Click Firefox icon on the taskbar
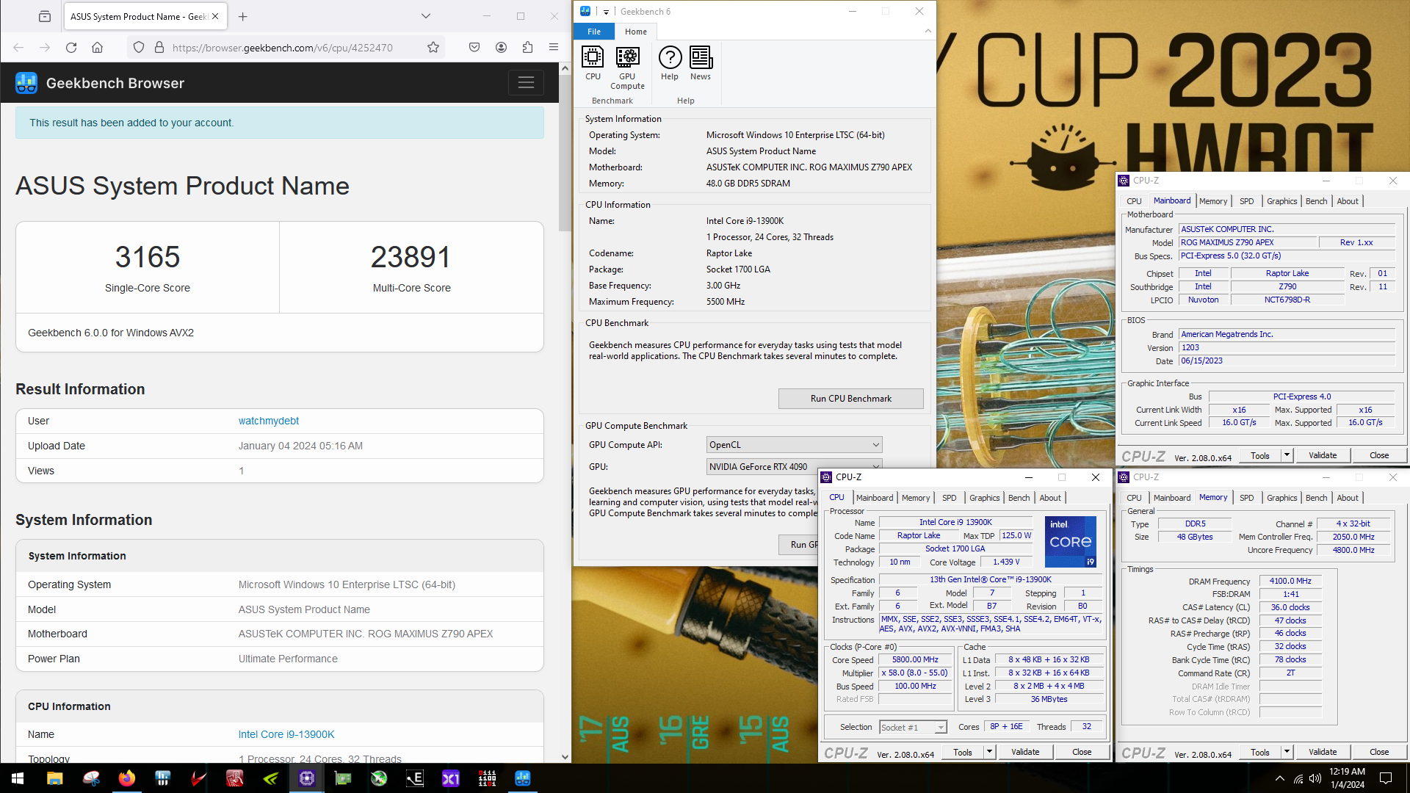The width and height of the screenshot is (1410, 793). 127,778
